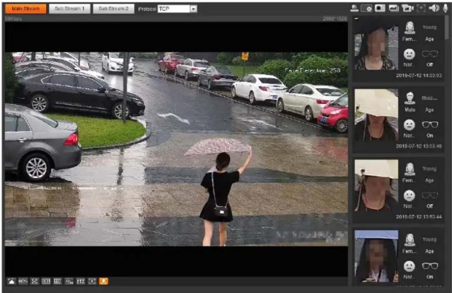The image size is (452, 293).
Task: Click the glasses On icon in the bottom record
Action: click(430, 266)
